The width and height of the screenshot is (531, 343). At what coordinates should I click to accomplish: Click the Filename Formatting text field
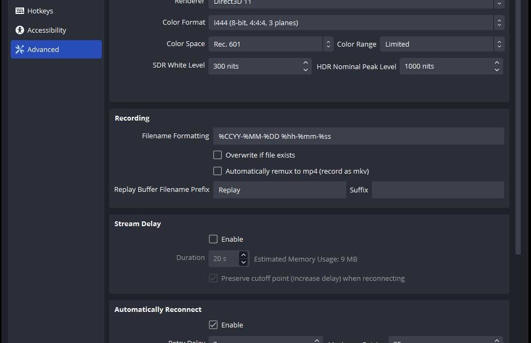(358, 136)
